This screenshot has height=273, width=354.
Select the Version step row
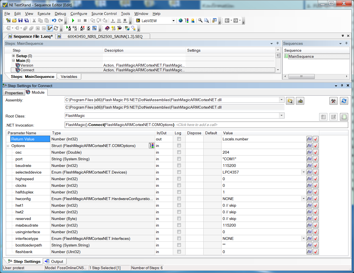tap(143, 65)
